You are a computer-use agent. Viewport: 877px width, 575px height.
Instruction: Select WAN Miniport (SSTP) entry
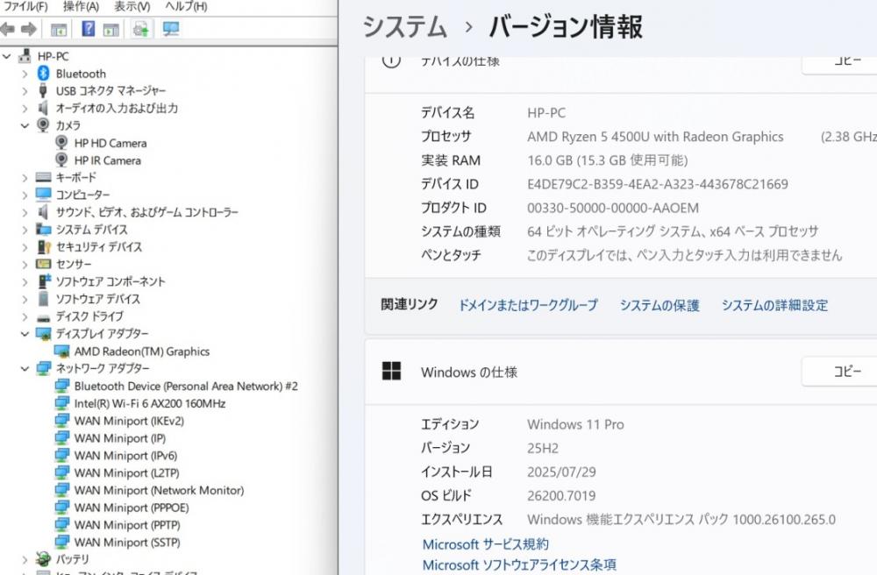tap(127, 542)
